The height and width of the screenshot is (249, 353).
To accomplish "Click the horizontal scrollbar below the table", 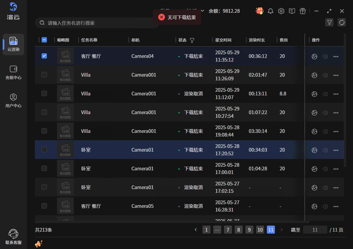I will pos(172,222).
